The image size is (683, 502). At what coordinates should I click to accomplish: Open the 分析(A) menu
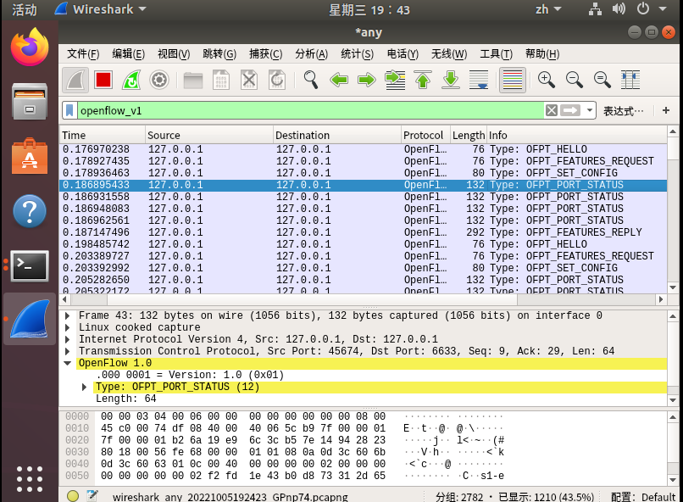click(312, 54)
